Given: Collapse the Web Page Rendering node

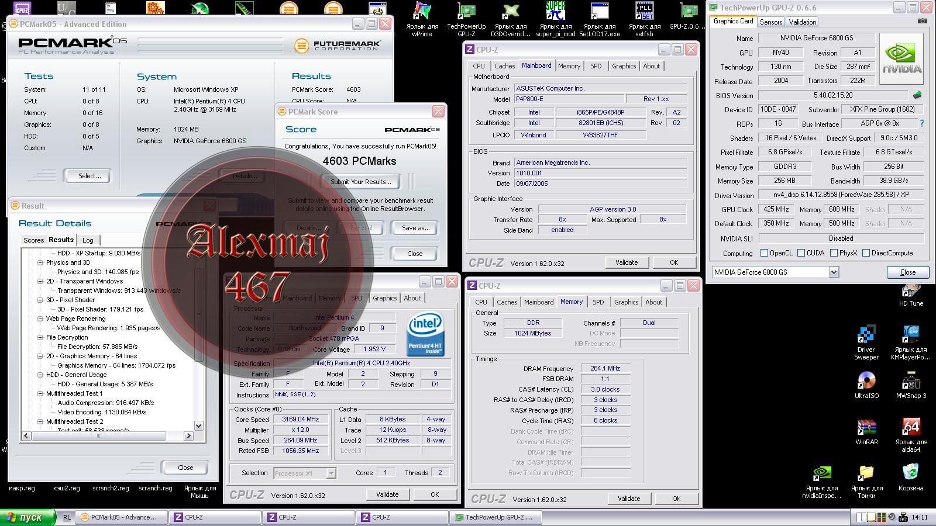Looking at the screenshot, I should click(40, 319).
